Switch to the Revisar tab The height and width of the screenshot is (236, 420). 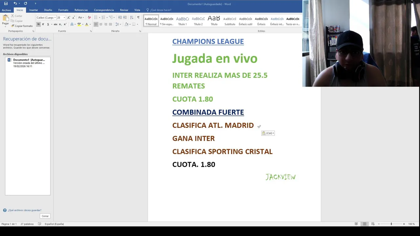point(124,10)
